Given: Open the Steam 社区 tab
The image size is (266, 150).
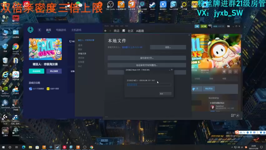Looking at the screenshot, I should [130, 31].
